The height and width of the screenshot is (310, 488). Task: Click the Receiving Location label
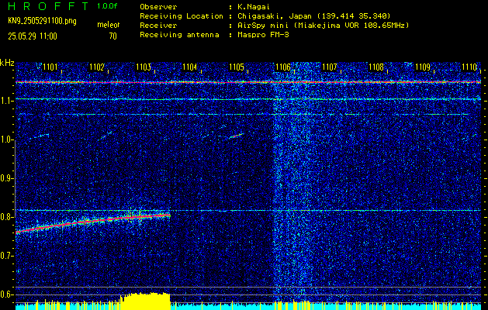tap(182, 15)
